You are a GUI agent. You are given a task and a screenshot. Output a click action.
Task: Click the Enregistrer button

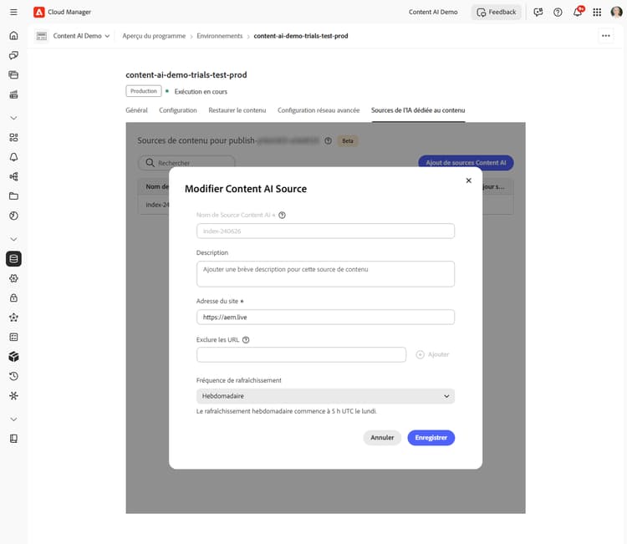[x=431, y=438]
